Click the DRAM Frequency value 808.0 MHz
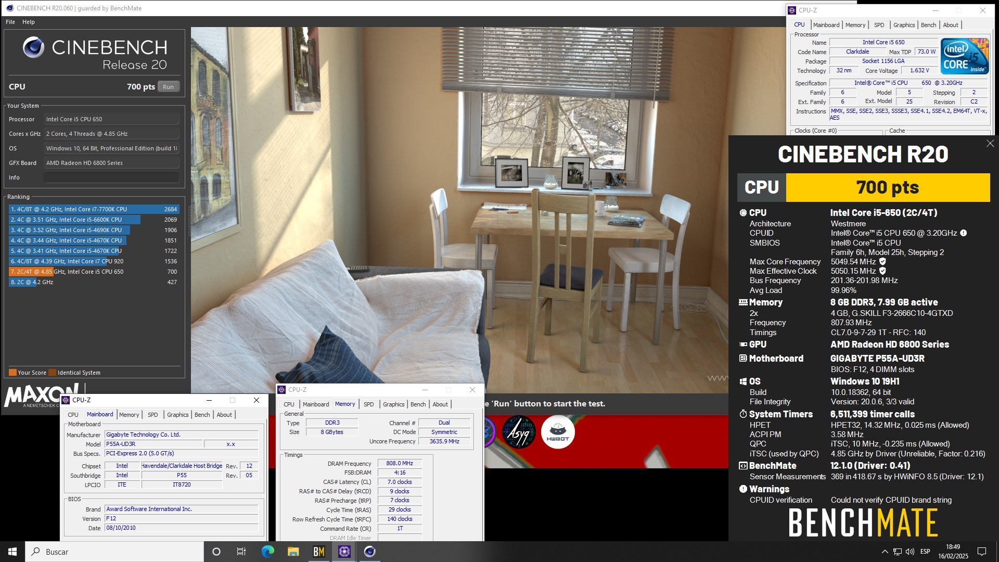Viewport: 999px width, 562px height. [x=400, y=463]
